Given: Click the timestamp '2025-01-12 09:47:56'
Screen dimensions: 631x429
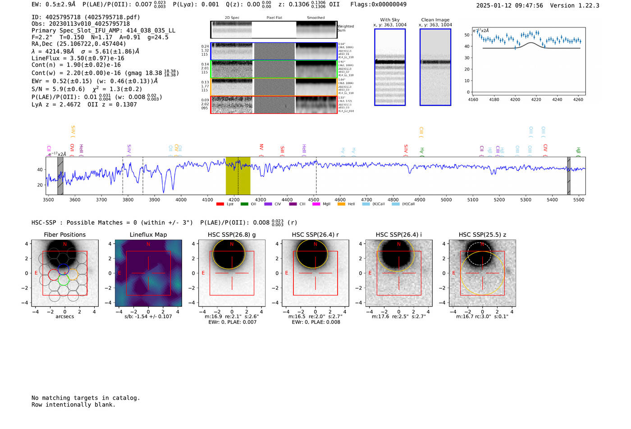Looking at the screenshot, I should pyautogui.click(x=510, y=6).
